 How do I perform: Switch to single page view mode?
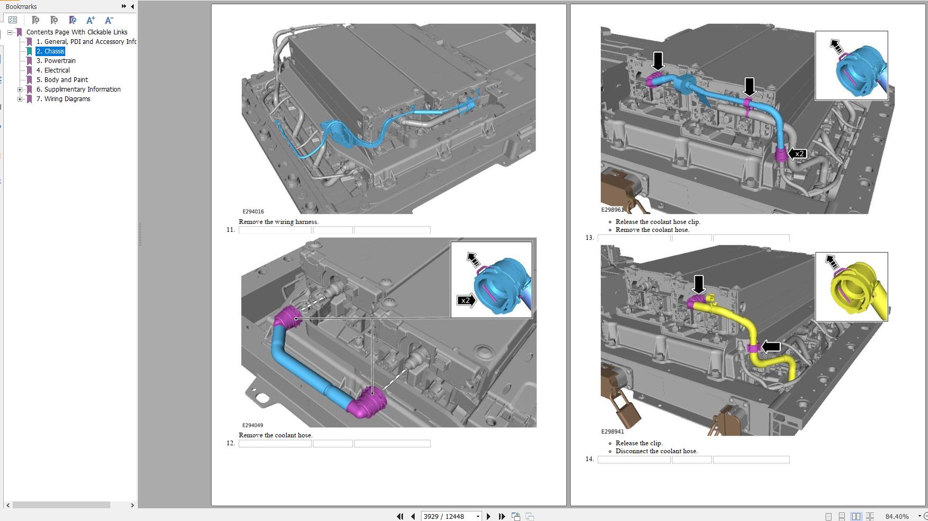point(828,516)
